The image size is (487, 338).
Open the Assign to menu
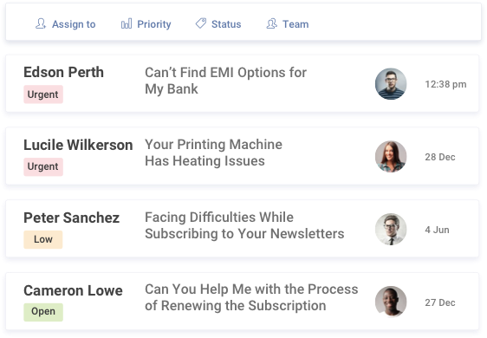click(x=66, y=24)
